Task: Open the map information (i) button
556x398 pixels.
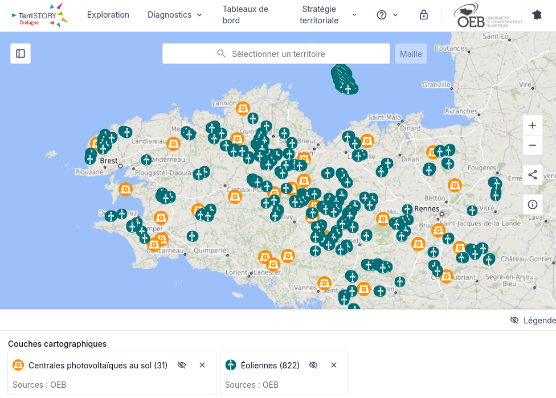Action: coord(532,204)
